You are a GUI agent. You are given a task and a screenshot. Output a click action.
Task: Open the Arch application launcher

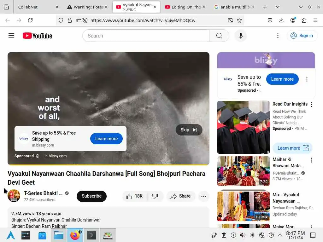(x=10, y=235)
